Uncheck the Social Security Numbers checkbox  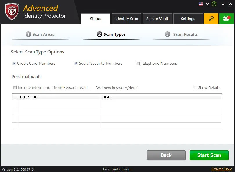click(76, 64)
